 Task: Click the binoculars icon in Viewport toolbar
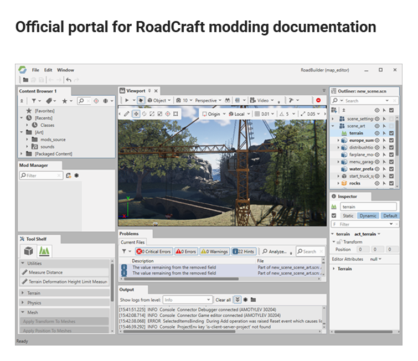(x=228, y=100)
